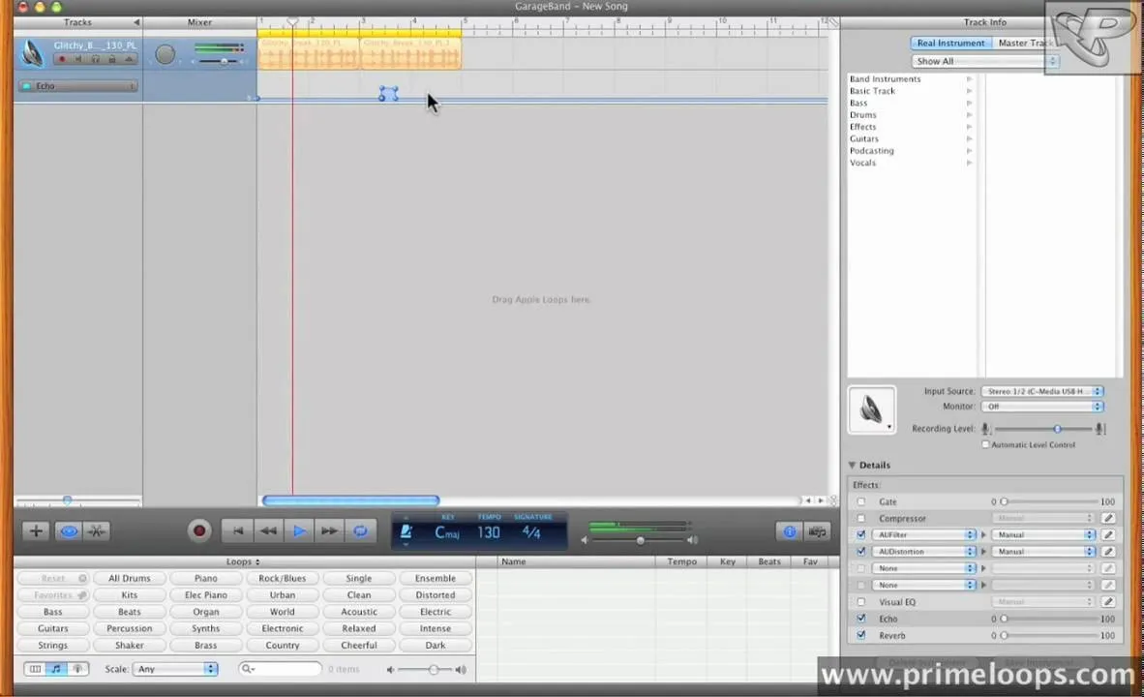
Task: Filter loops by Synths
Action: click(x=206, y=628)
